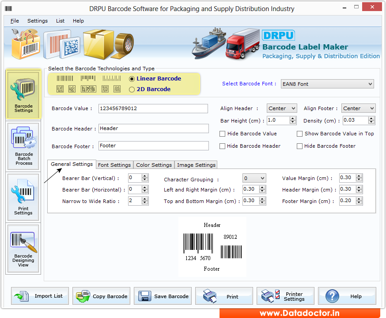Click into the Barcode Footer field
The width and height of the screenshot is (386, 318).
pos(154,146)
